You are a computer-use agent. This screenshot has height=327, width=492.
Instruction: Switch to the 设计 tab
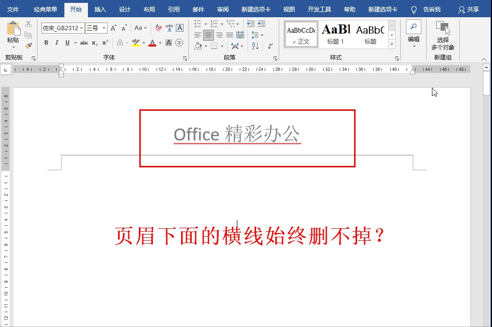click(124, 10)
